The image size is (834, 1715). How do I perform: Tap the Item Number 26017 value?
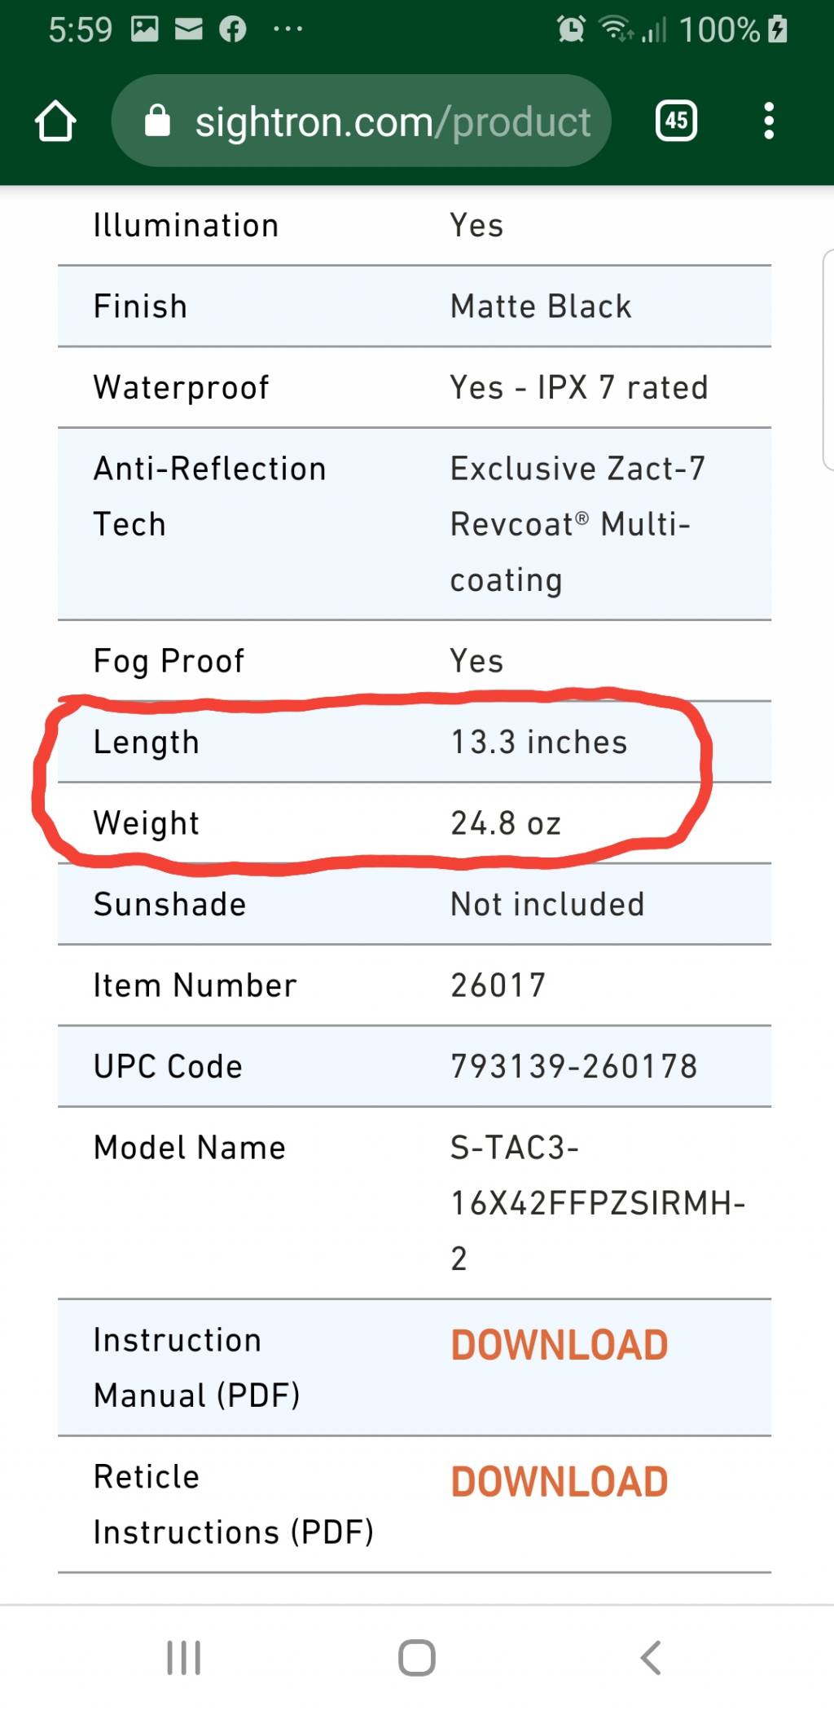[x=498, y=985]
